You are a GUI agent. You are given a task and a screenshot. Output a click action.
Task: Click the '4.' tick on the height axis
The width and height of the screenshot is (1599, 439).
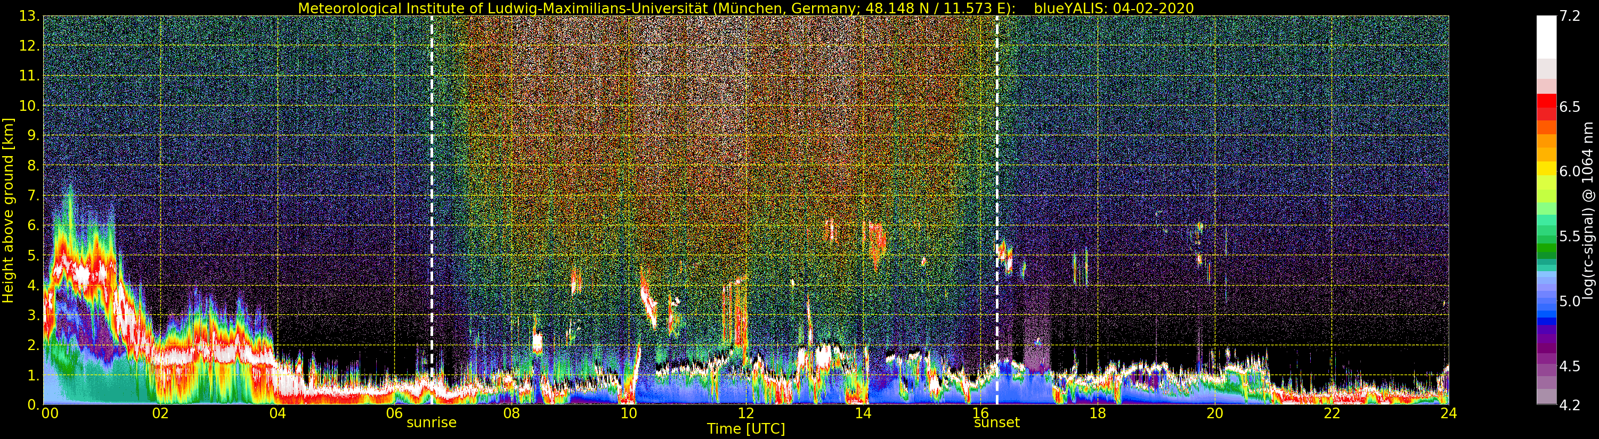tap(34, 285)
